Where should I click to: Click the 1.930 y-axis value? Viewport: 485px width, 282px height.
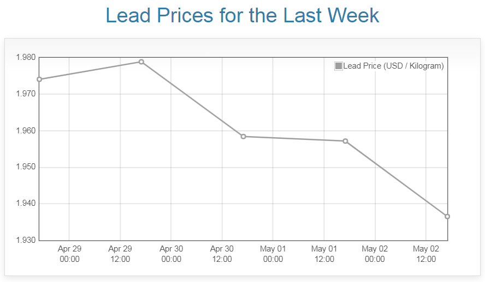click(x=26, y=240)
